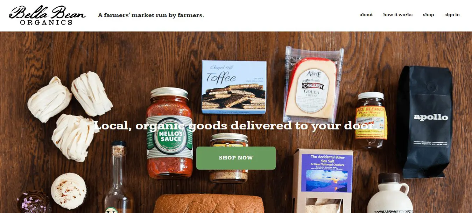472x213 pixels.
Task: Click the Bella Bean Organics logo
Action: pos(47,15)
